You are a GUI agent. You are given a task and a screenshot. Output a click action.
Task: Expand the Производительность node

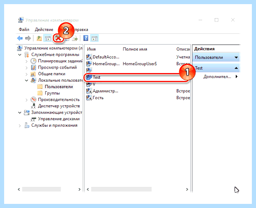tap(26, 100)
